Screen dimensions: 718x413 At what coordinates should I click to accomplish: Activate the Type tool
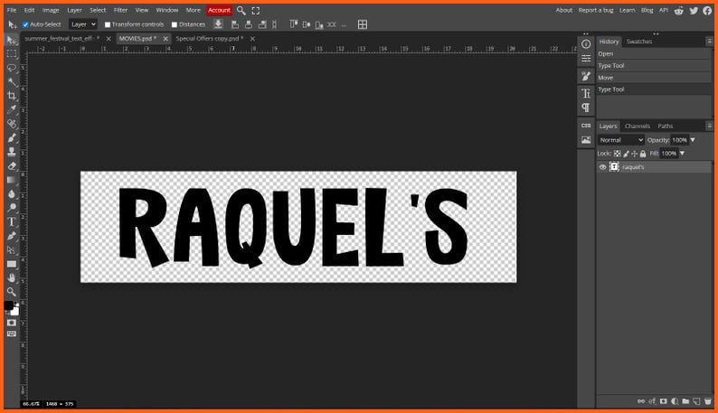[x=12, y=222]
